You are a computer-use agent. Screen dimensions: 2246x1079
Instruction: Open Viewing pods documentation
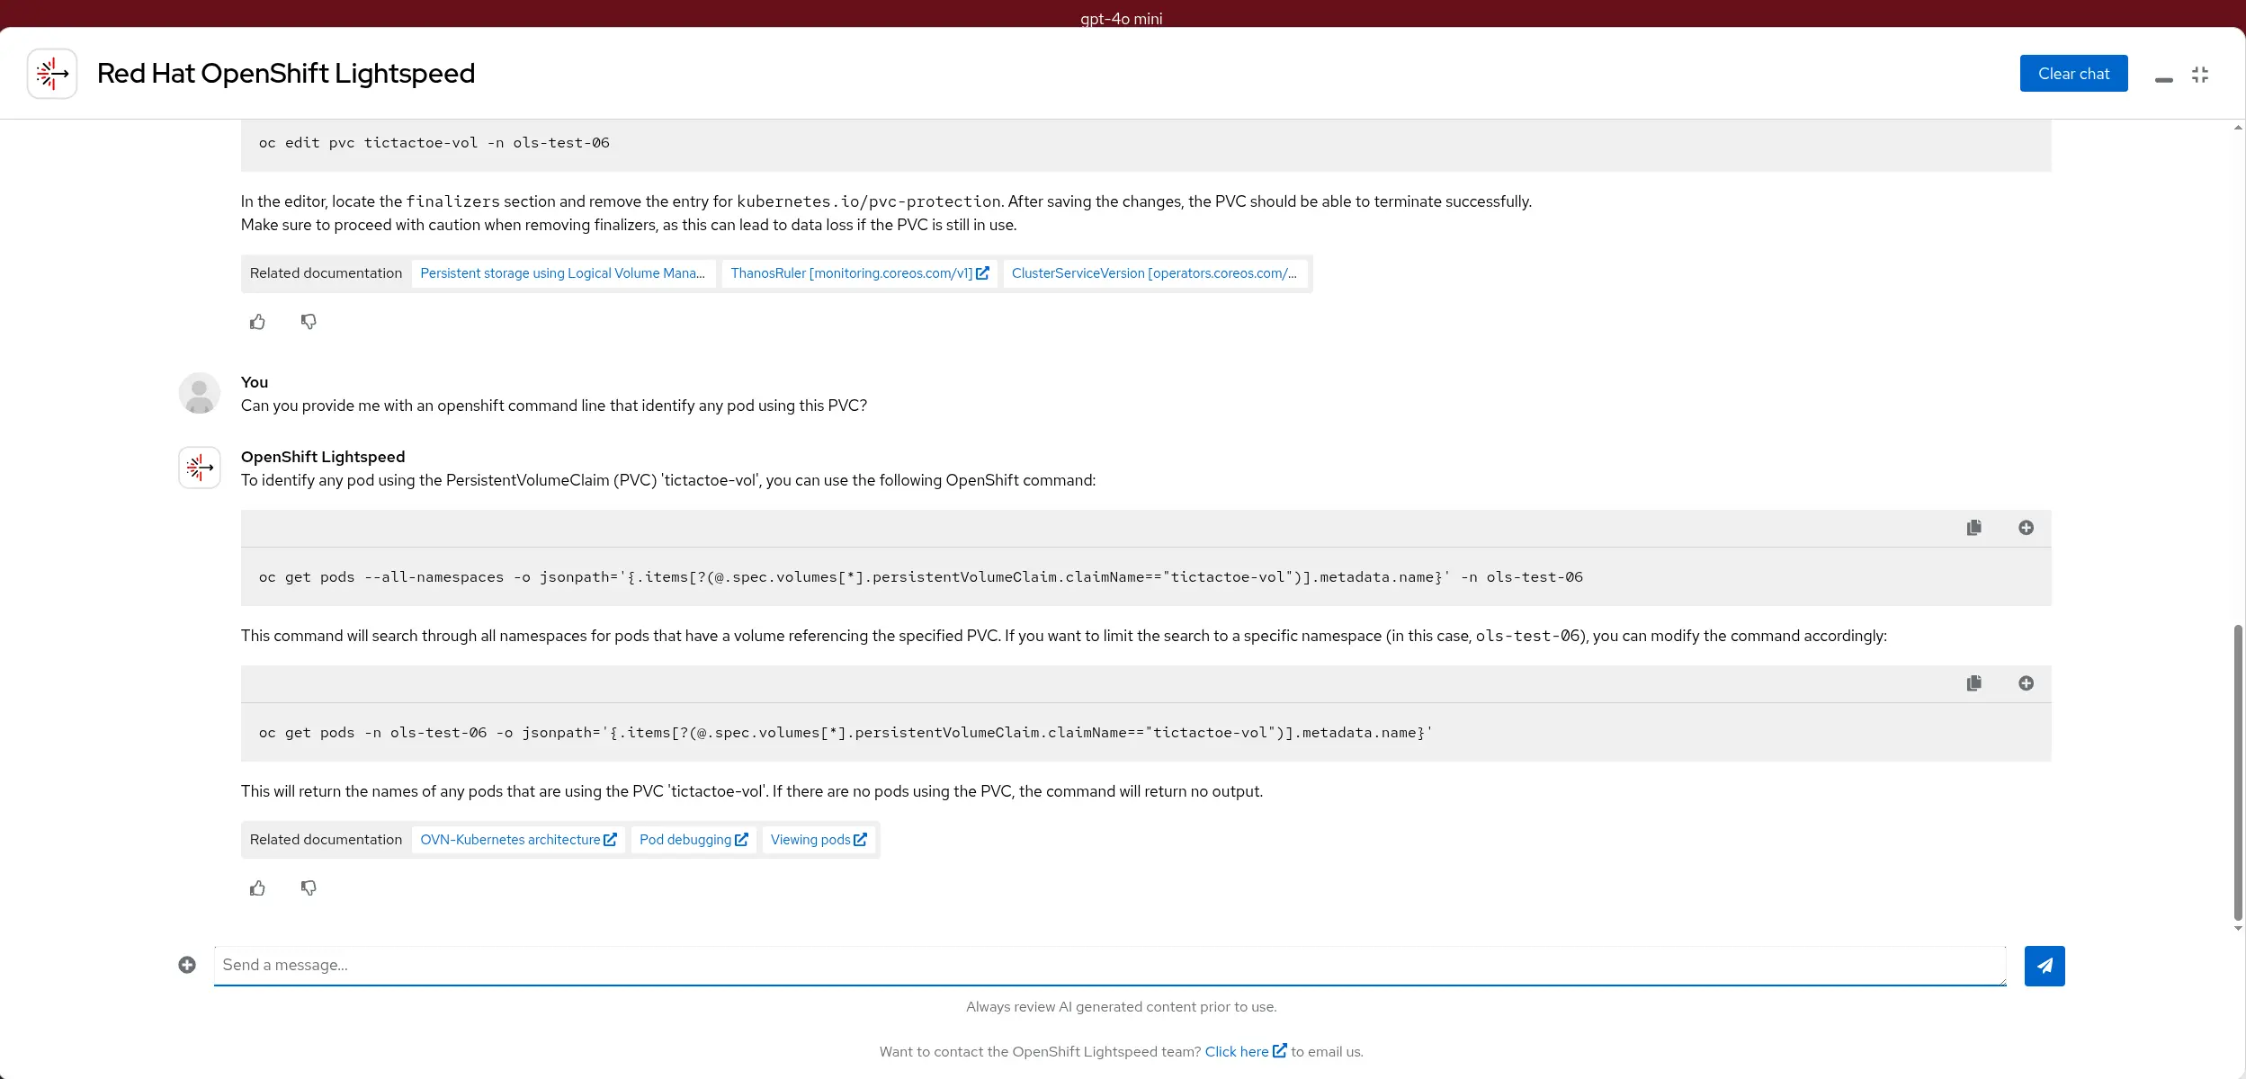point(819,840)
